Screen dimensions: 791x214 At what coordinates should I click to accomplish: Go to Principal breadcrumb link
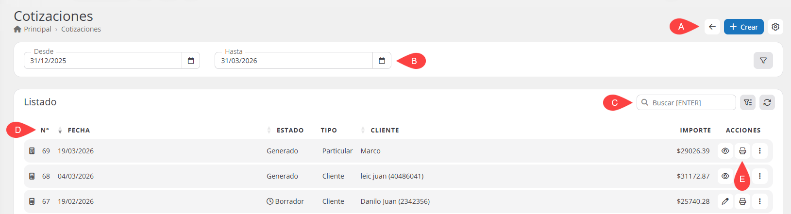click(x=37, y=29)
